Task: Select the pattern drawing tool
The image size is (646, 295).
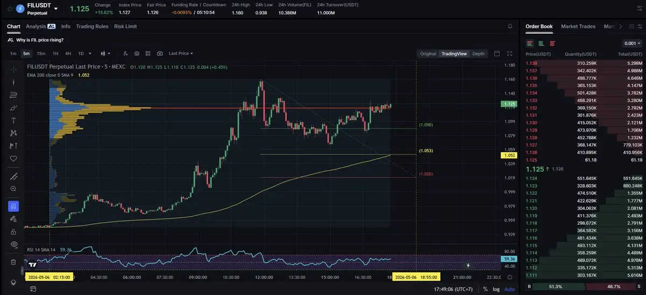Action: pos(13,133)
